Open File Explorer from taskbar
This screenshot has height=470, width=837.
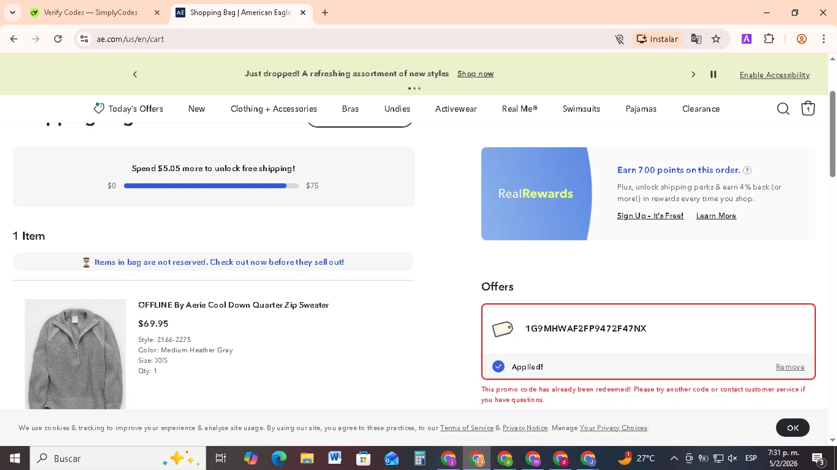pyautogui.click(x=307, y=458)
